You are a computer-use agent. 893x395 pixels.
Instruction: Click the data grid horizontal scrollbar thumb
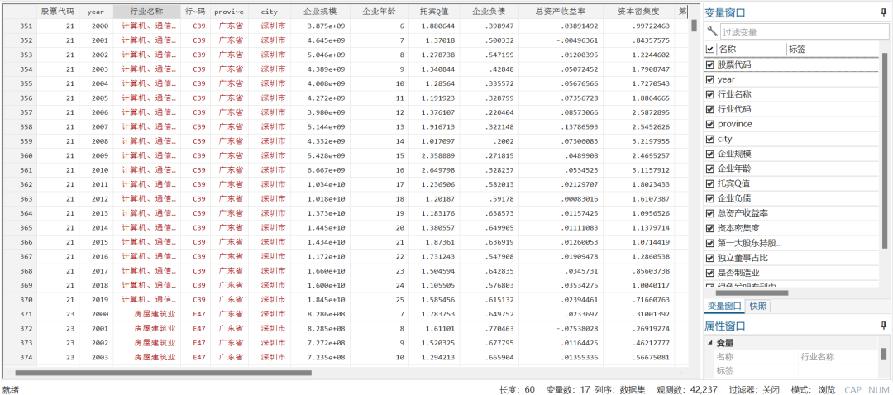click(164, 373)
